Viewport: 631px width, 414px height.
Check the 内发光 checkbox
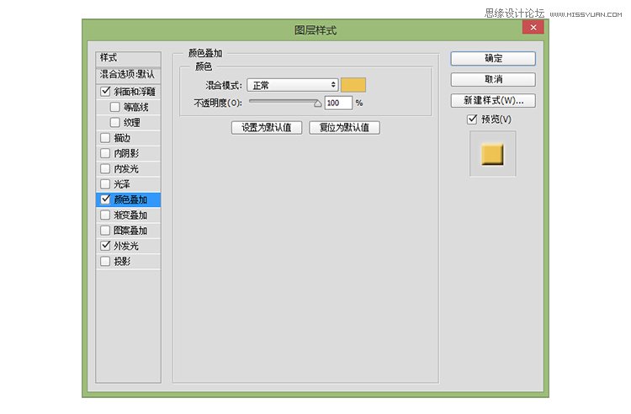point(105,168)
